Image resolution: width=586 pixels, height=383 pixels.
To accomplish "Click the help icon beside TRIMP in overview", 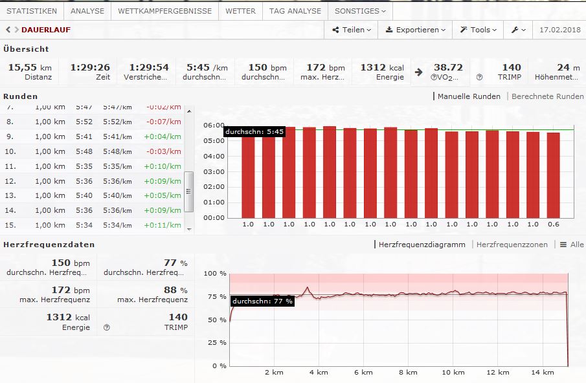I will (x=479, y=77).
